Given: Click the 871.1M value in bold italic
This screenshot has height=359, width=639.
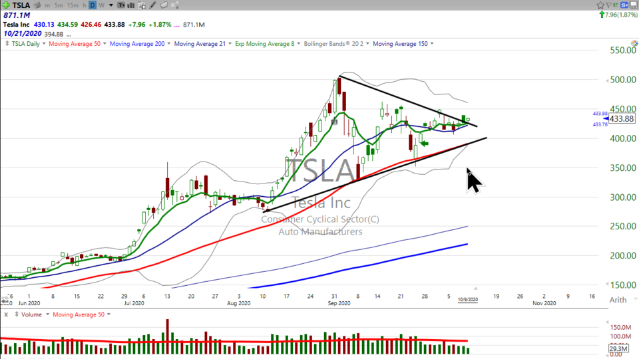Looking at the screenshot, I should click(17, 15).
